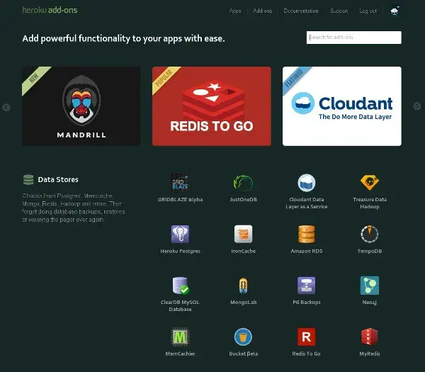Open the Support navigation item
This screenshot has width=425, height=372.
click(x=339, y=11)
